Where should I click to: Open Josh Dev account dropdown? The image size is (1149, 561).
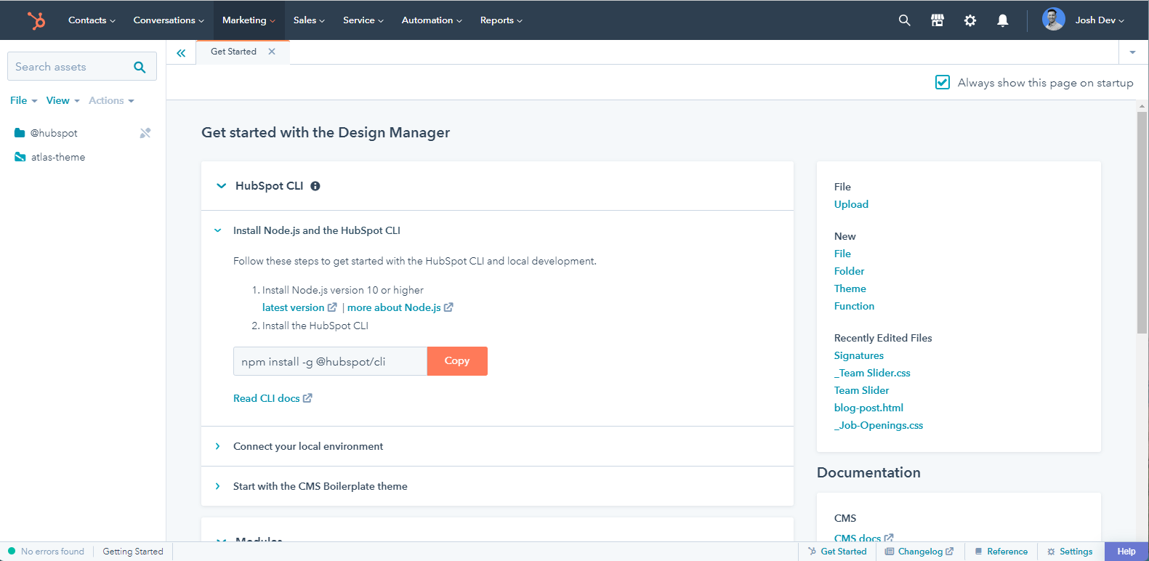point(1100,20)
